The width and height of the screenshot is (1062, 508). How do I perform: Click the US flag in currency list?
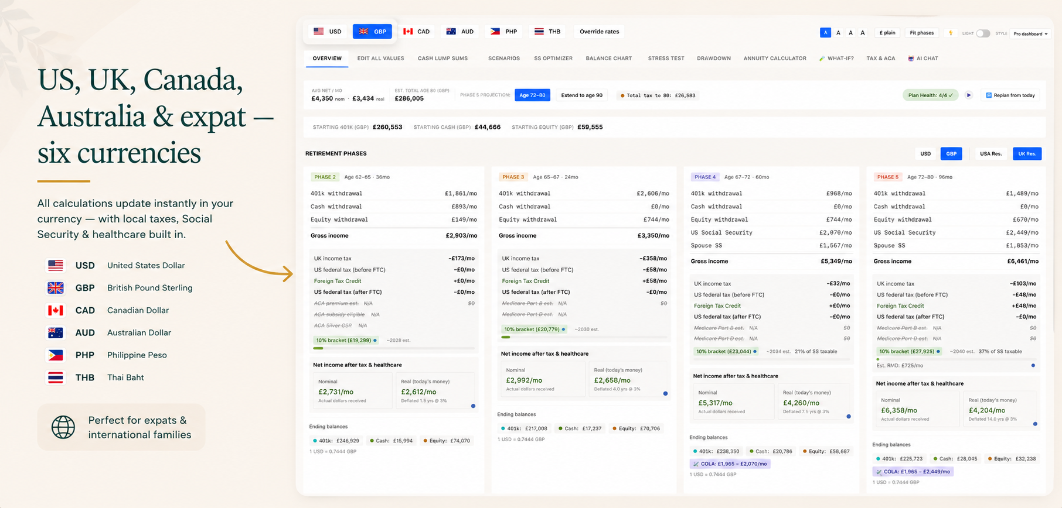(56, 266)
